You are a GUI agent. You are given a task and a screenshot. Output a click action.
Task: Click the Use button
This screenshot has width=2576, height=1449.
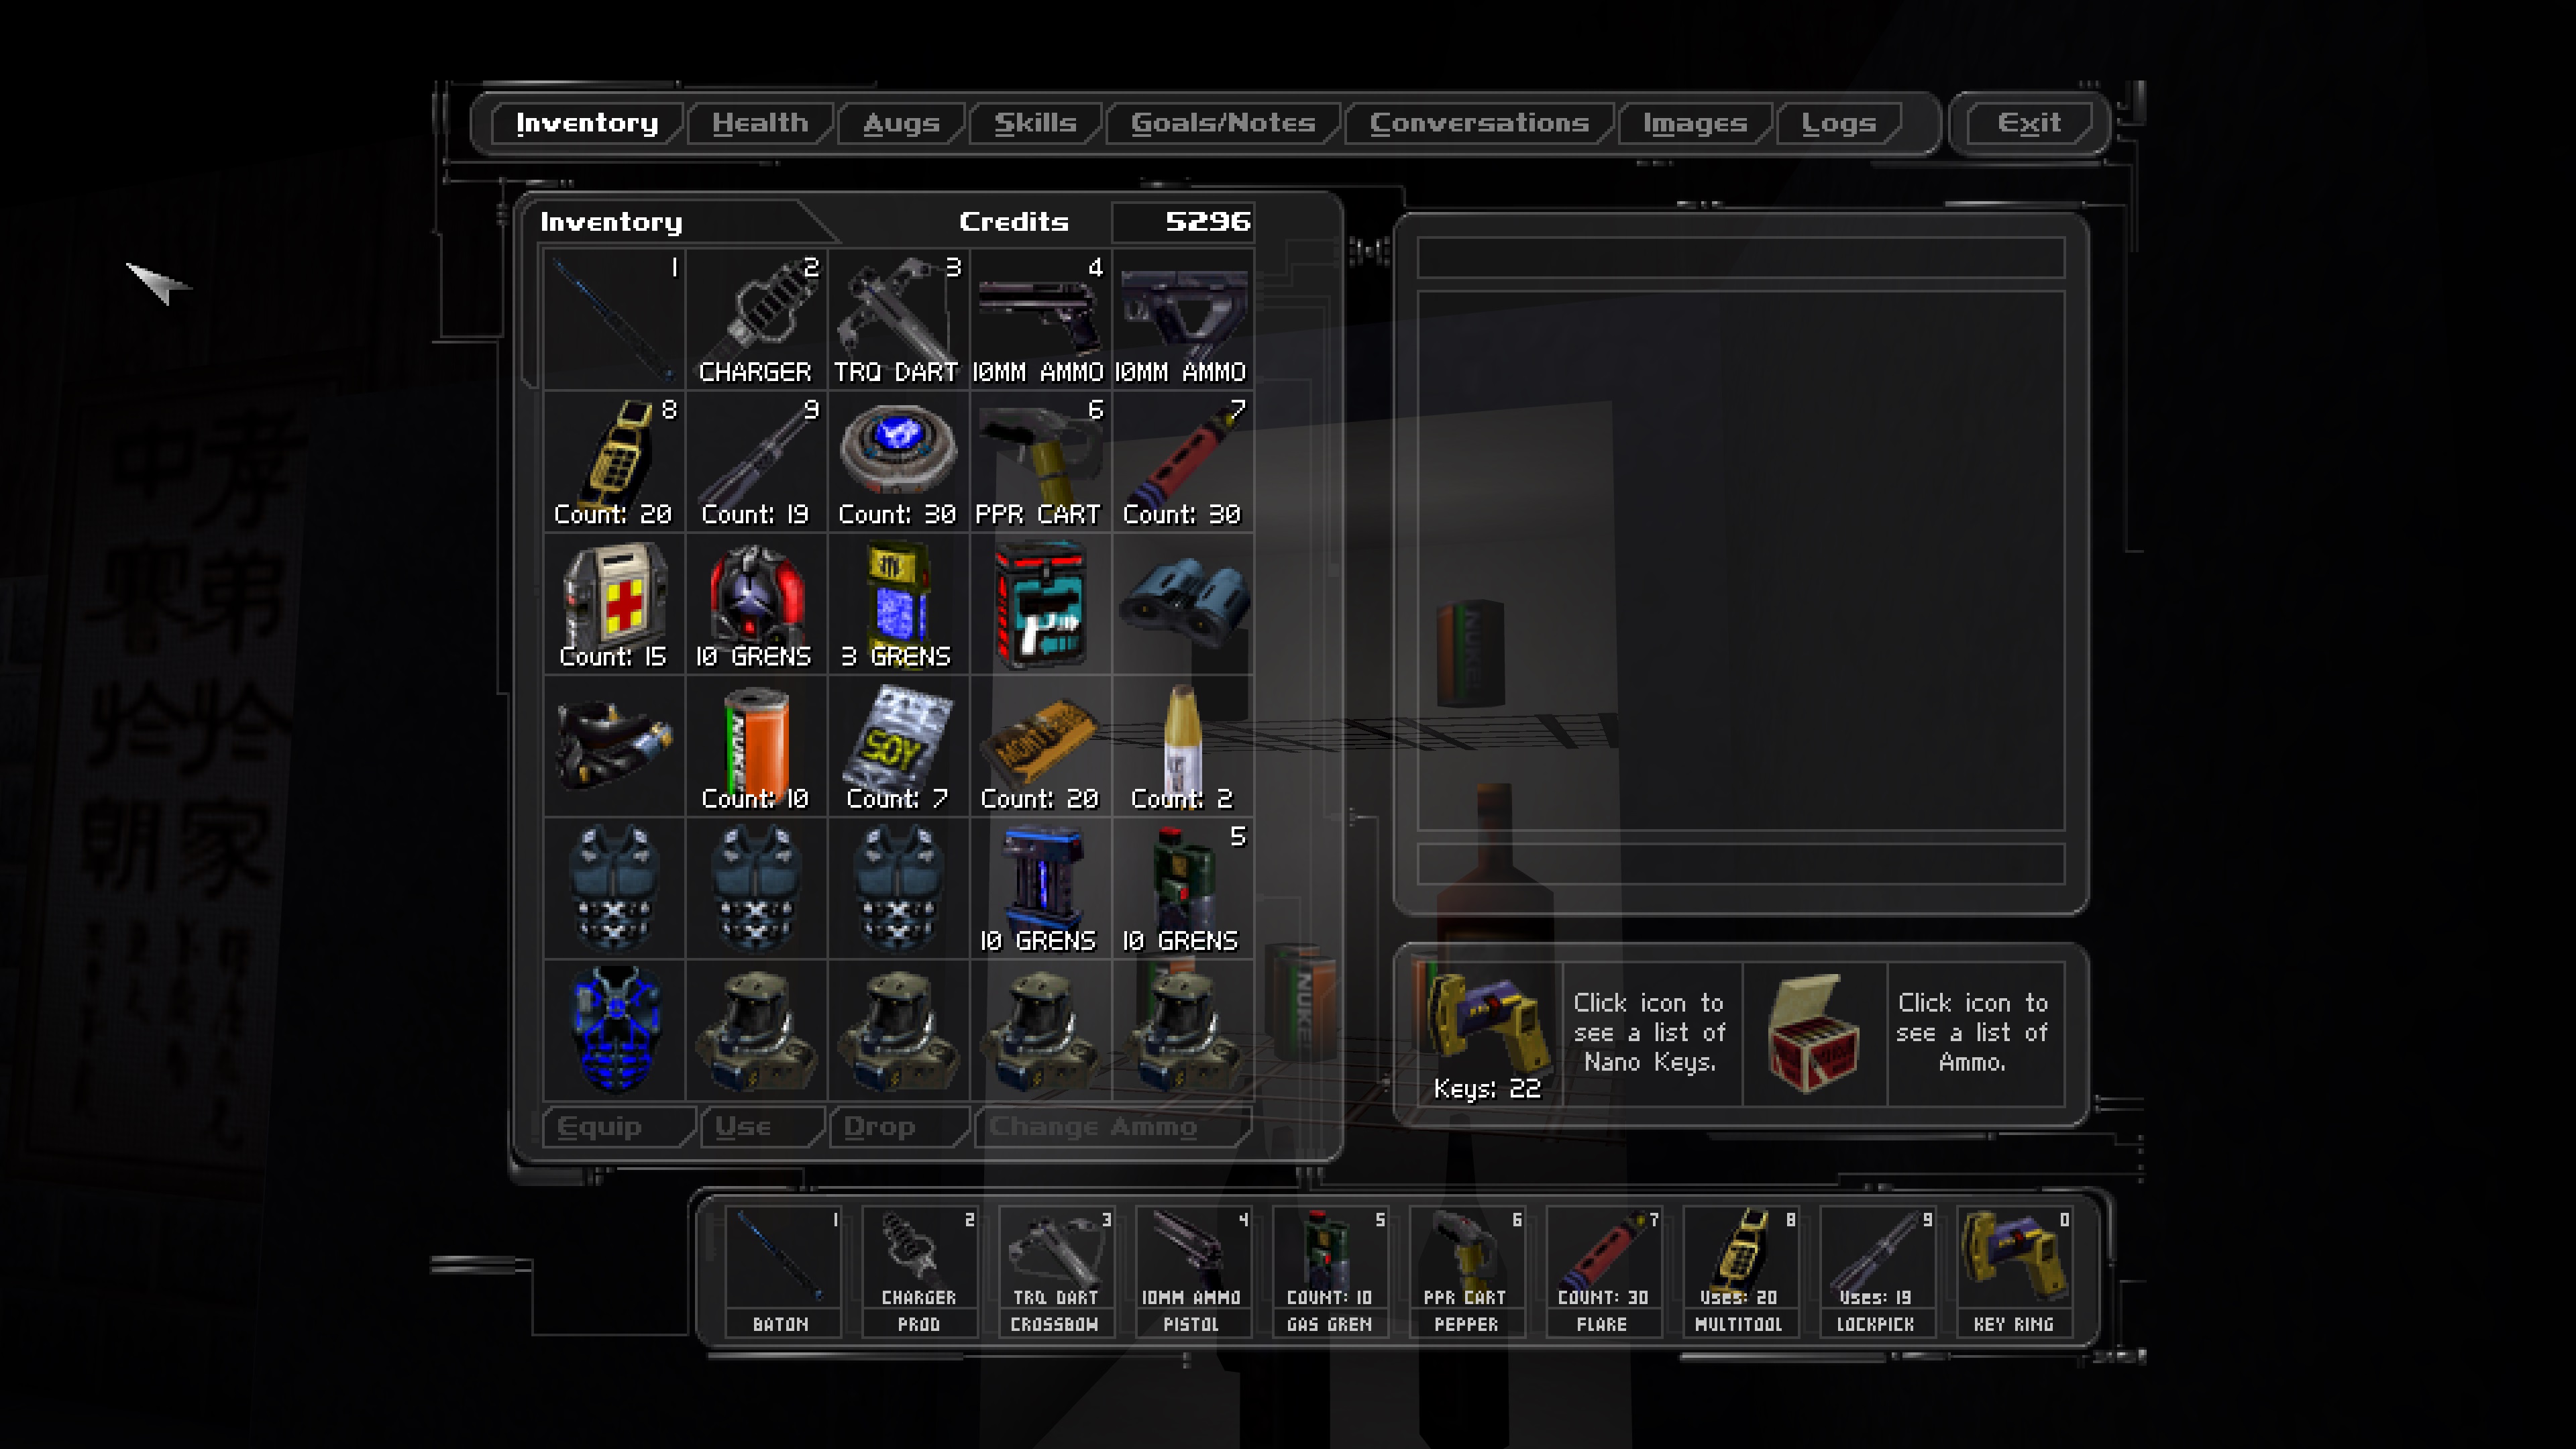pyautogui.click(x=762, y=1127)
